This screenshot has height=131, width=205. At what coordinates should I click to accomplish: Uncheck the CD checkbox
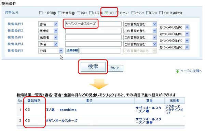pyautogui.click(x=107, y=13)
